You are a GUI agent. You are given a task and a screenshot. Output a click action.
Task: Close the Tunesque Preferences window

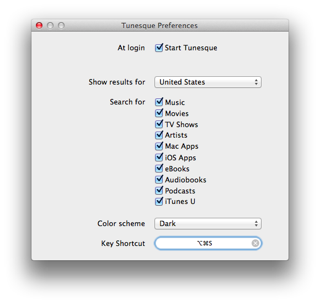(x=39, y=25)
